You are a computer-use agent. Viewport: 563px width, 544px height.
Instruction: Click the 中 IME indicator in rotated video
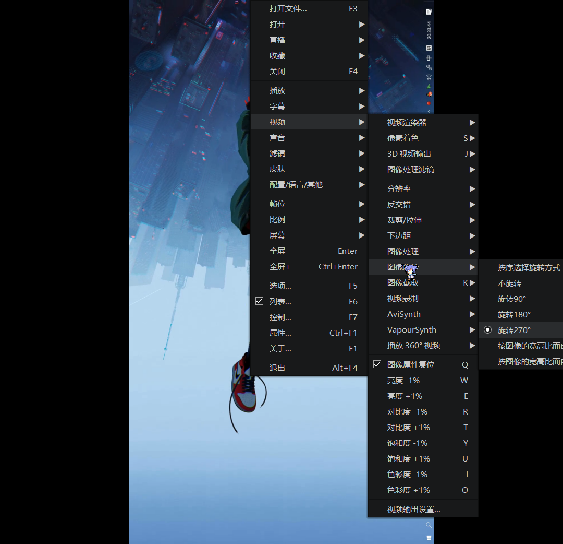coord(429,58)
